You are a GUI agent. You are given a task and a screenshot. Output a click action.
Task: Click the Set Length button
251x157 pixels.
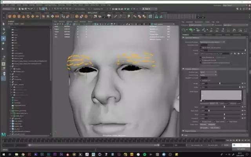204,128
